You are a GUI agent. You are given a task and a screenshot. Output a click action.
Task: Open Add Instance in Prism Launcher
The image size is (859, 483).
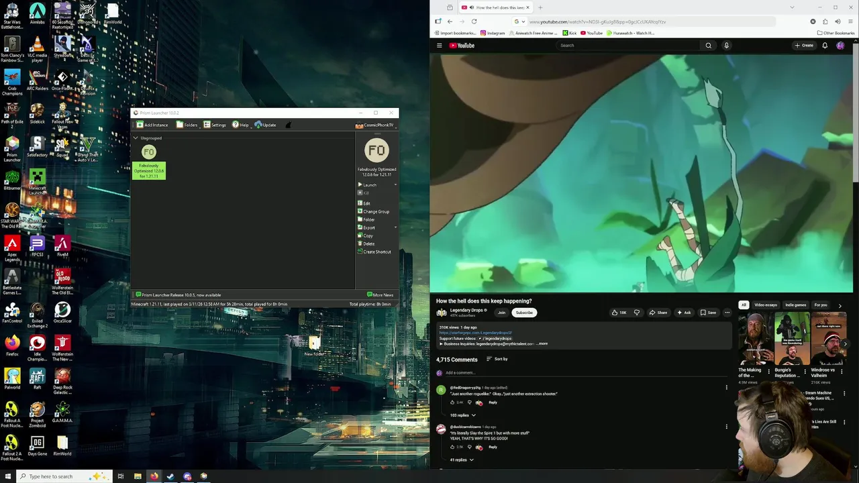pos(152,125)
